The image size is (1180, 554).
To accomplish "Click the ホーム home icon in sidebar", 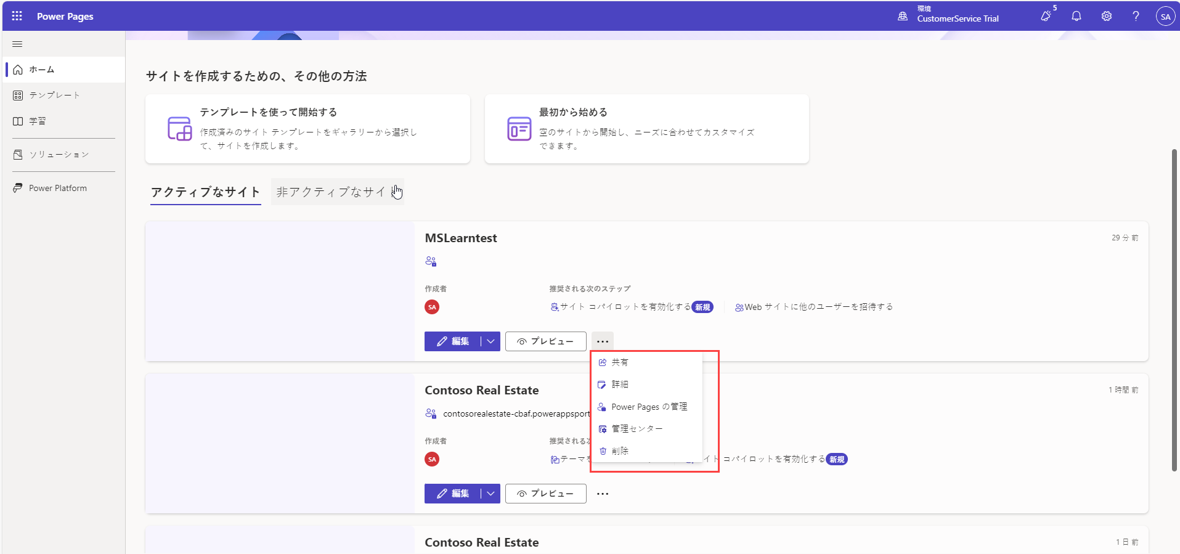I will coord(18,70).
